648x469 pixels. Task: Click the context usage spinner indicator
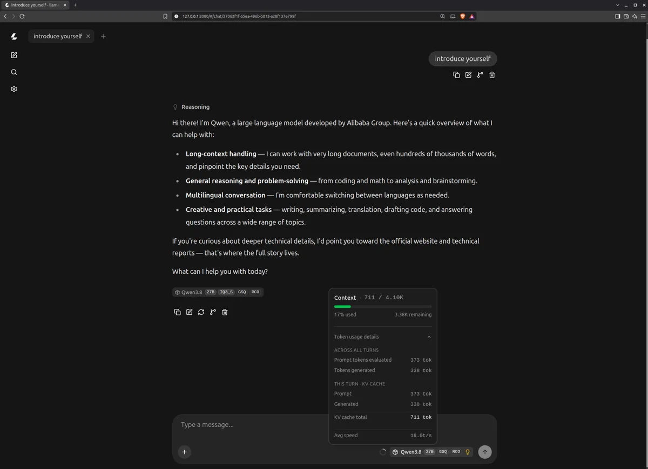point(383,452)
